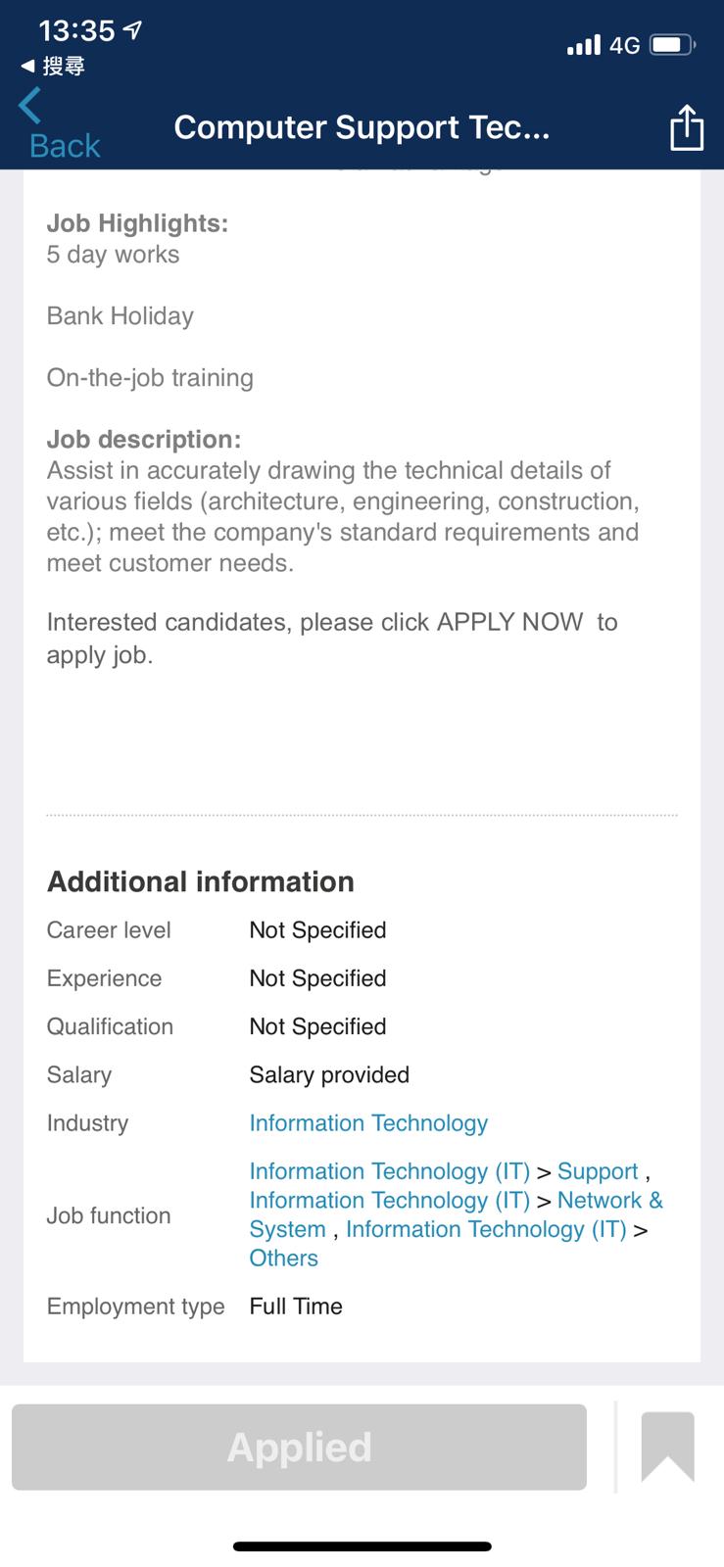Viewport: 724px width, 1567px height.
Task: Tap the home indicator bar
Action: 362,1546
